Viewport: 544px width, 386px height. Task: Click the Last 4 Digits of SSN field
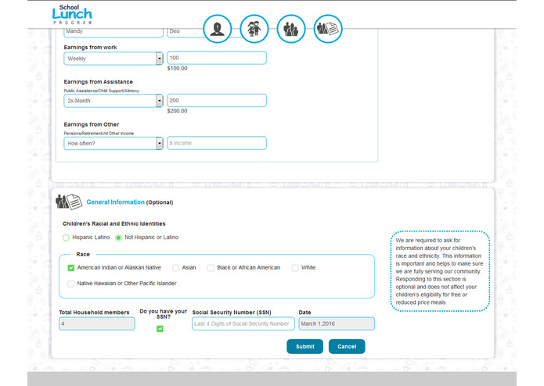coord(243,323)
